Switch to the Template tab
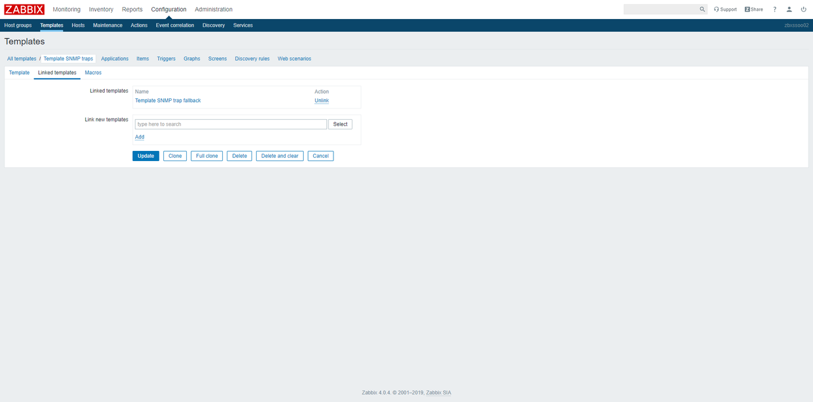Screen dimensions: 813x402 (x=19, y=73)
